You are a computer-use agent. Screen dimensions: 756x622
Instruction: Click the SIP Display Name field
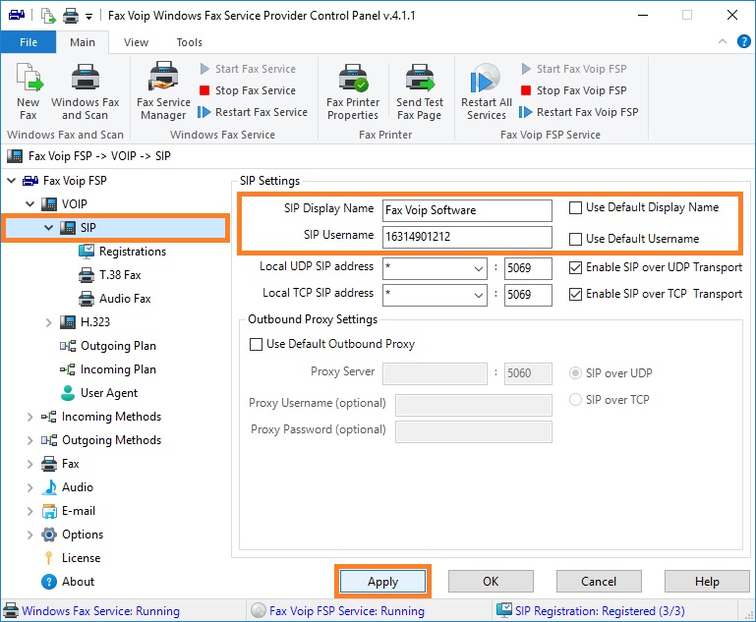[x=467, y=210]
